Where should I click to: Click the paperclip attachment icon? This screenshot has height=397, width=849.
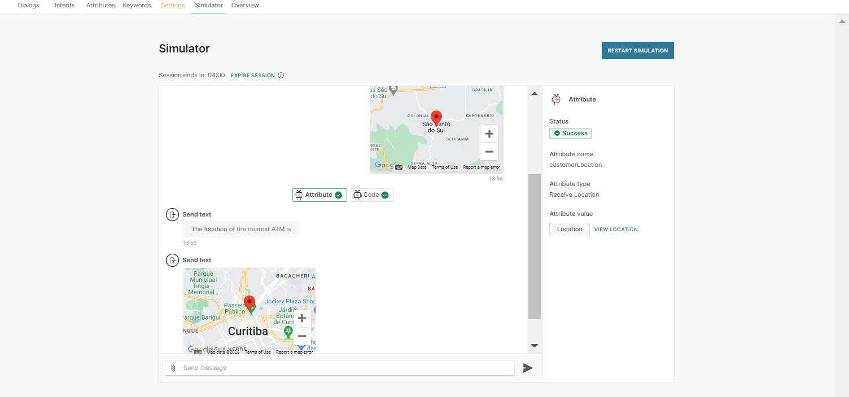[x=173, y=368]
